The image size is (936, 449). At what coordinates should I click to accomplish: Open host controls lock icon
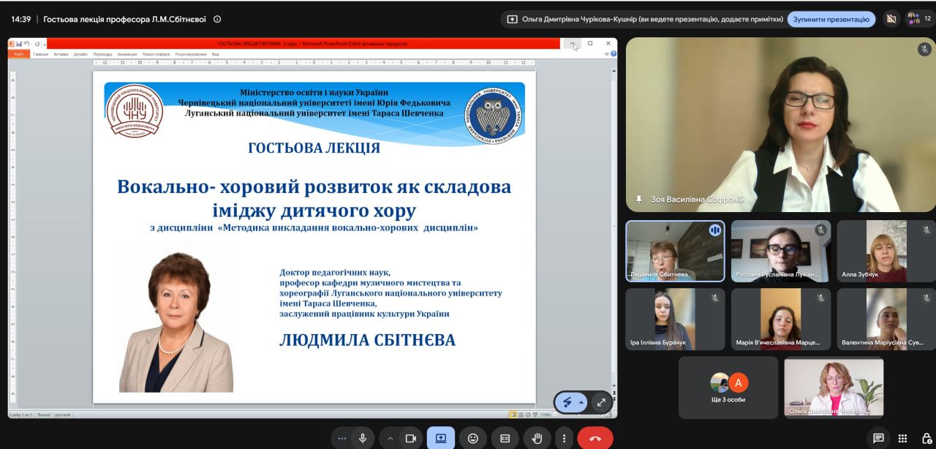pyautogui.click(x=926, y=438)
